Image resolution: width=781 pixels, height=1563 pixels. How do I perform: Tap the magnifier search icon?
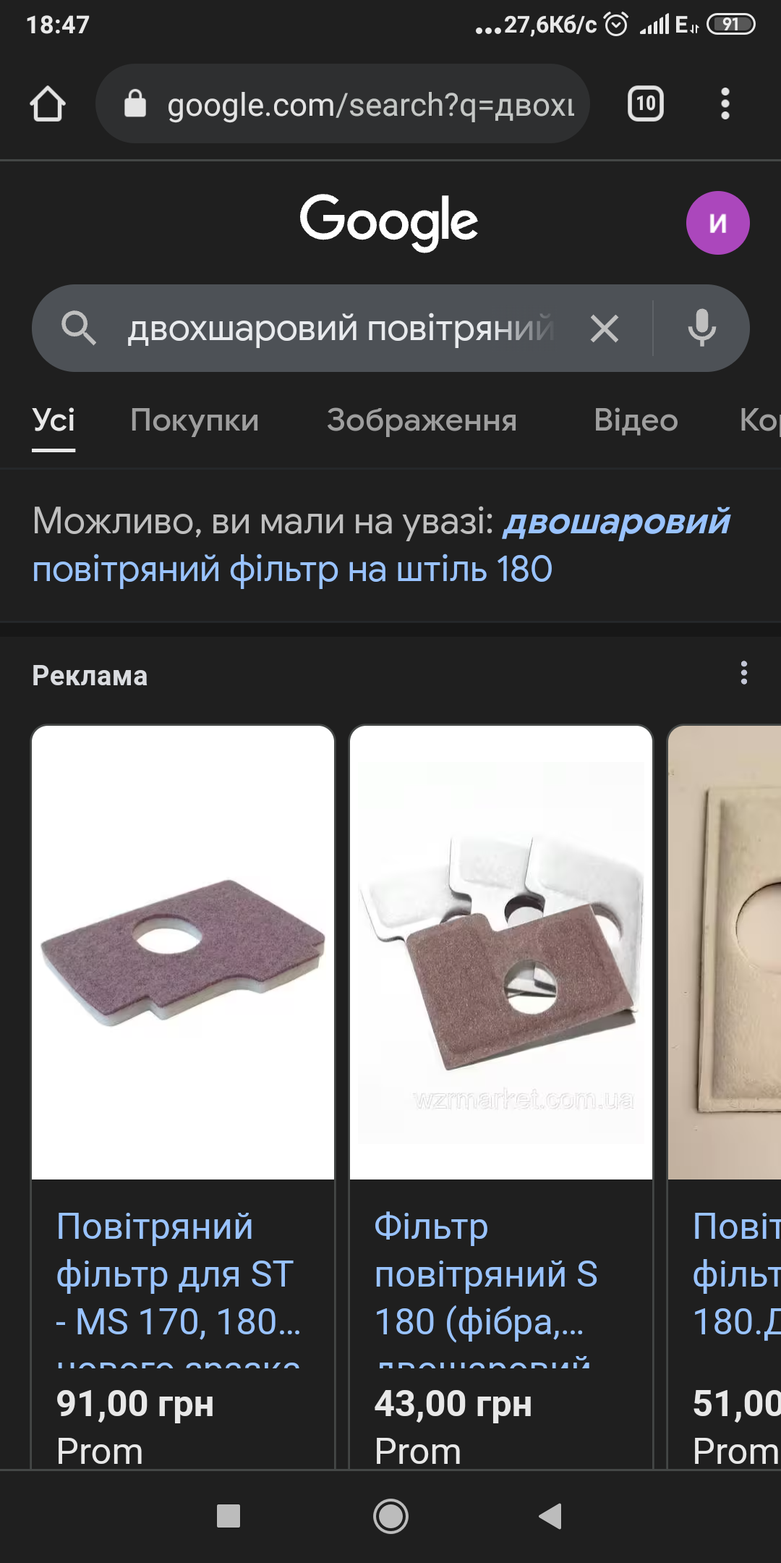tap(79, 329)
